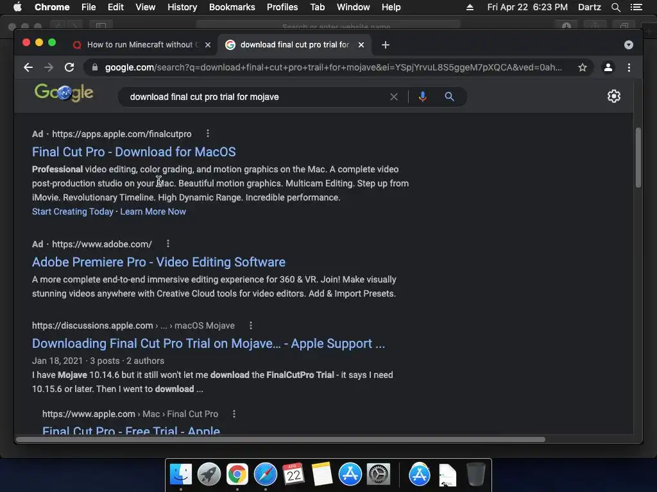Viewport: 657px width, 492px height.
Task: Open Notes from the Dock
Action: 322,475
